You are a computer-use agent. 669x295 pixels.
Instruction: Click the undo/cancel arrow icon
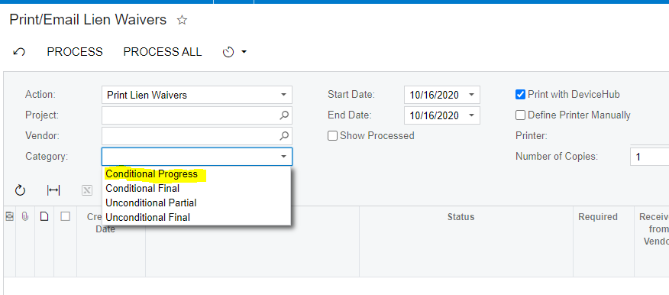pyautogui.click(x=19, y=52)
